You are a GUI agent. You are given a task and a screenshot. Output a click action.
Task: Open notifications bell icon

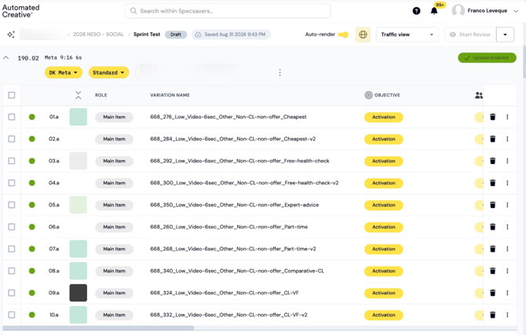coord(434,11)
